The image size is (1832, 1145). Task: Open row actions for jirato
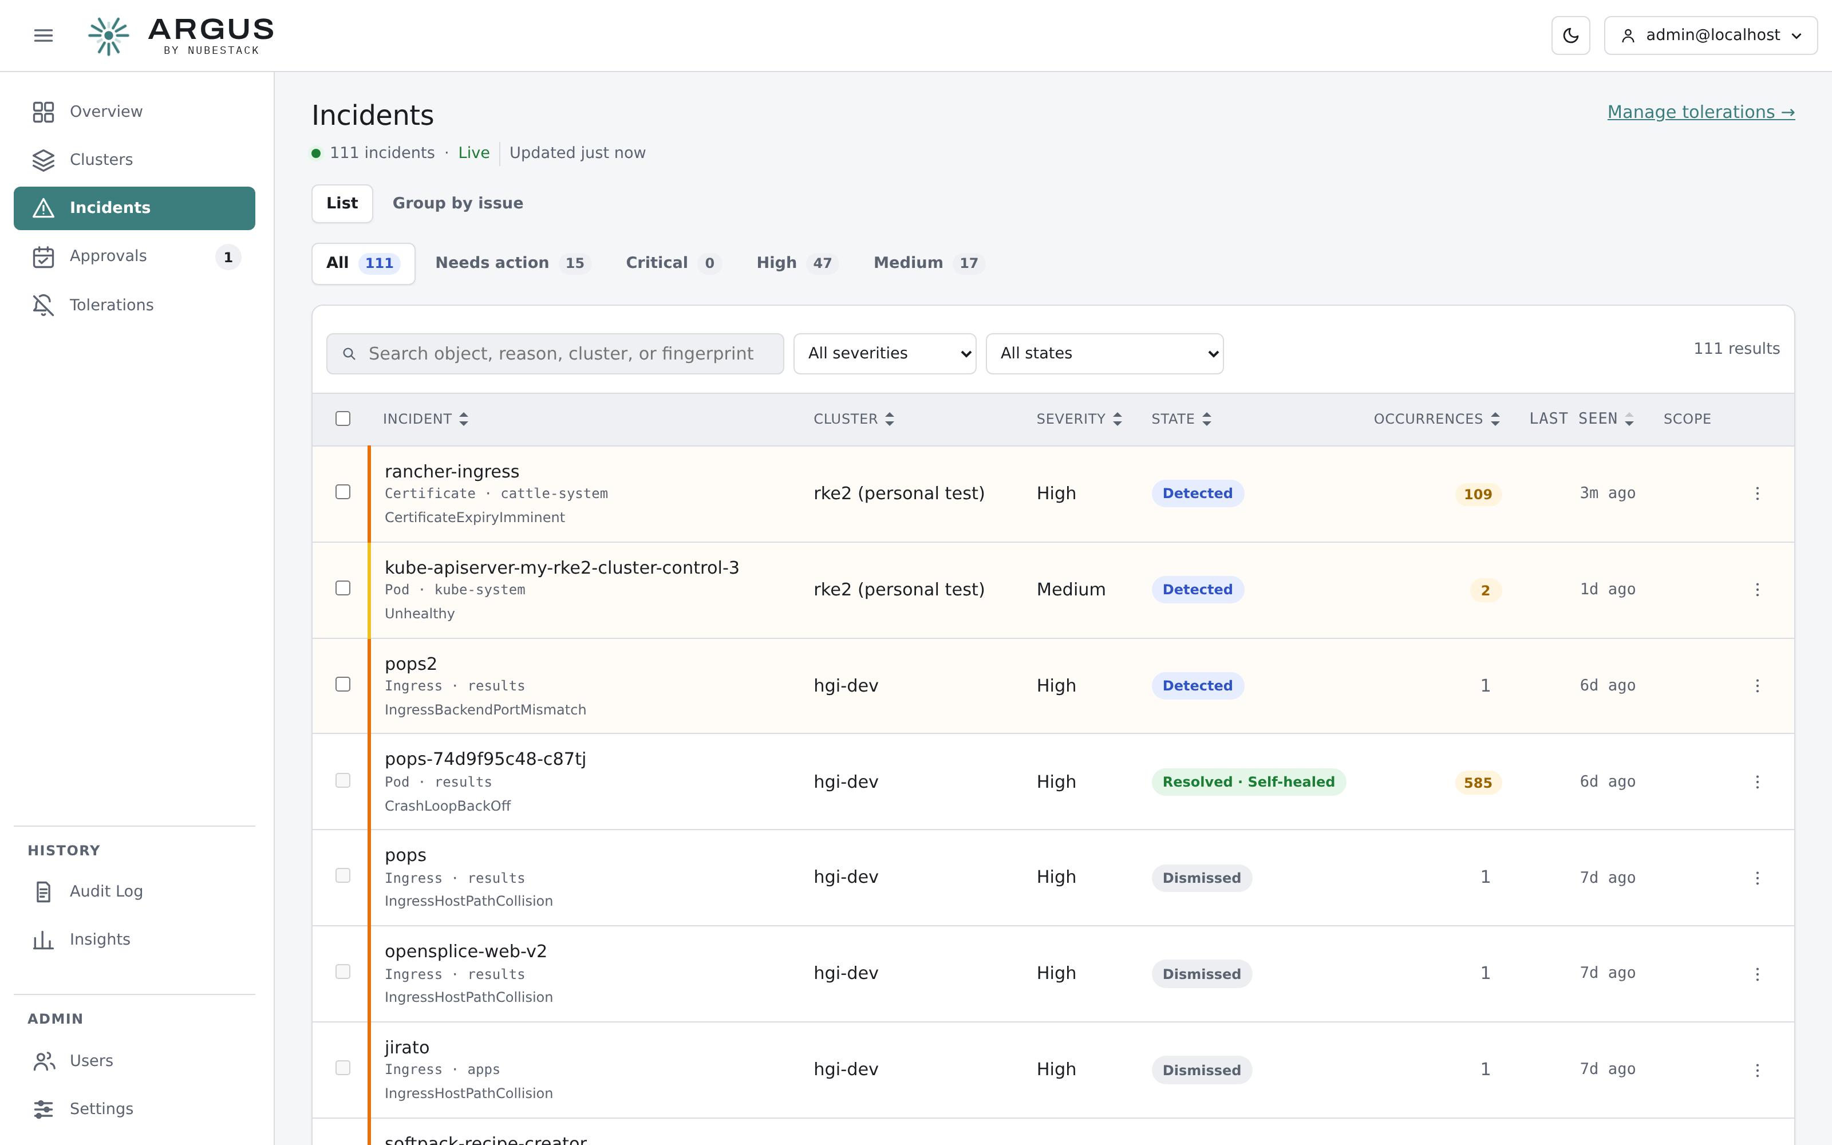[x=1757, y=1071]
